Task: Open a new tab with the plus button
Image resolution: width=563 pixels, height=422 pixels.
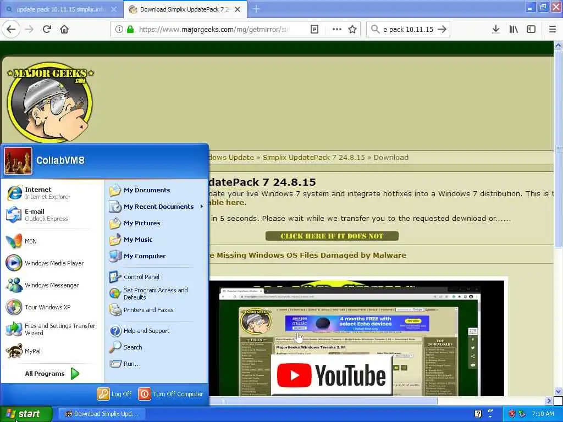Action: click(x=256, y=9)
